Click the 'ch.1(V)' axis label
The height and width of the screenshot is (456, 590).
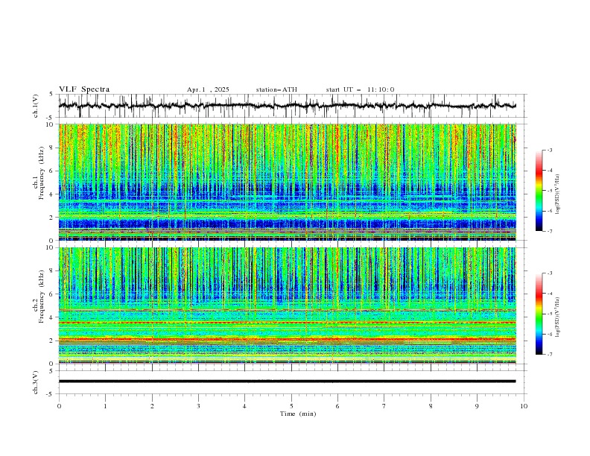click(36, 106)
